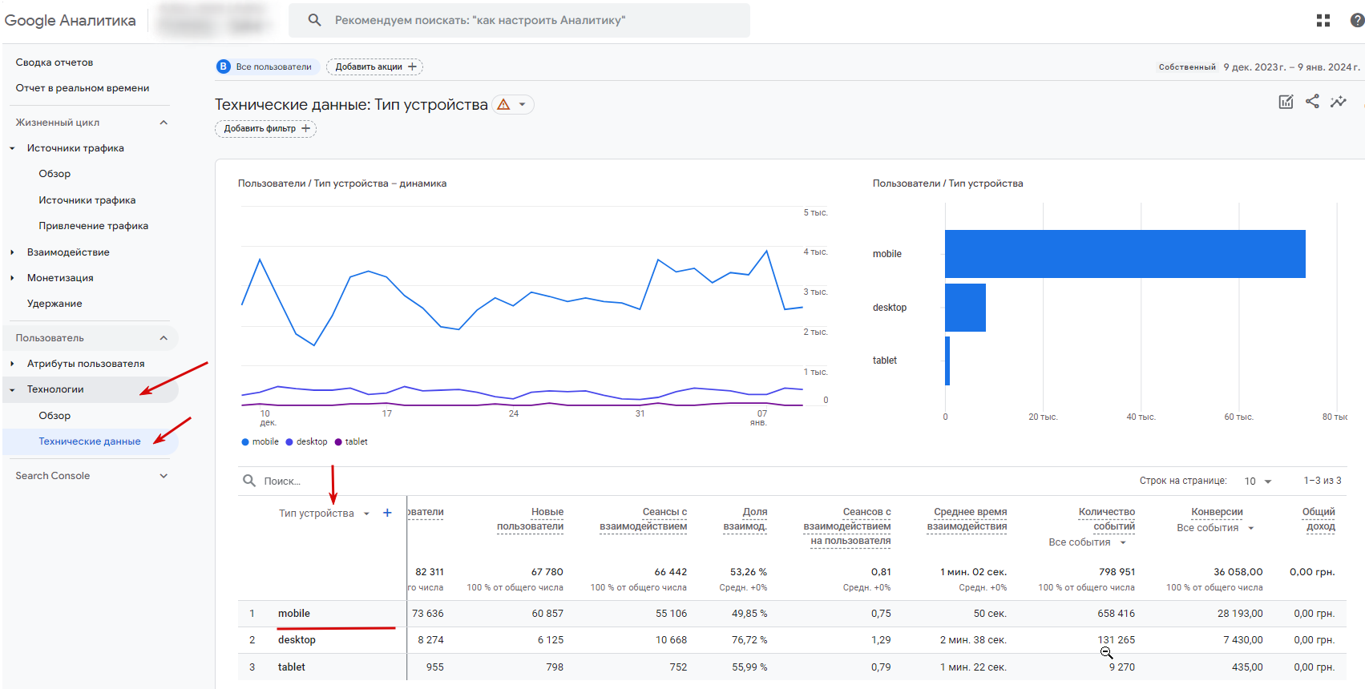The width and height of the screenshot is (1365, 689).
Task: Click plus icon beside Тип устройства
Action: 387,513
